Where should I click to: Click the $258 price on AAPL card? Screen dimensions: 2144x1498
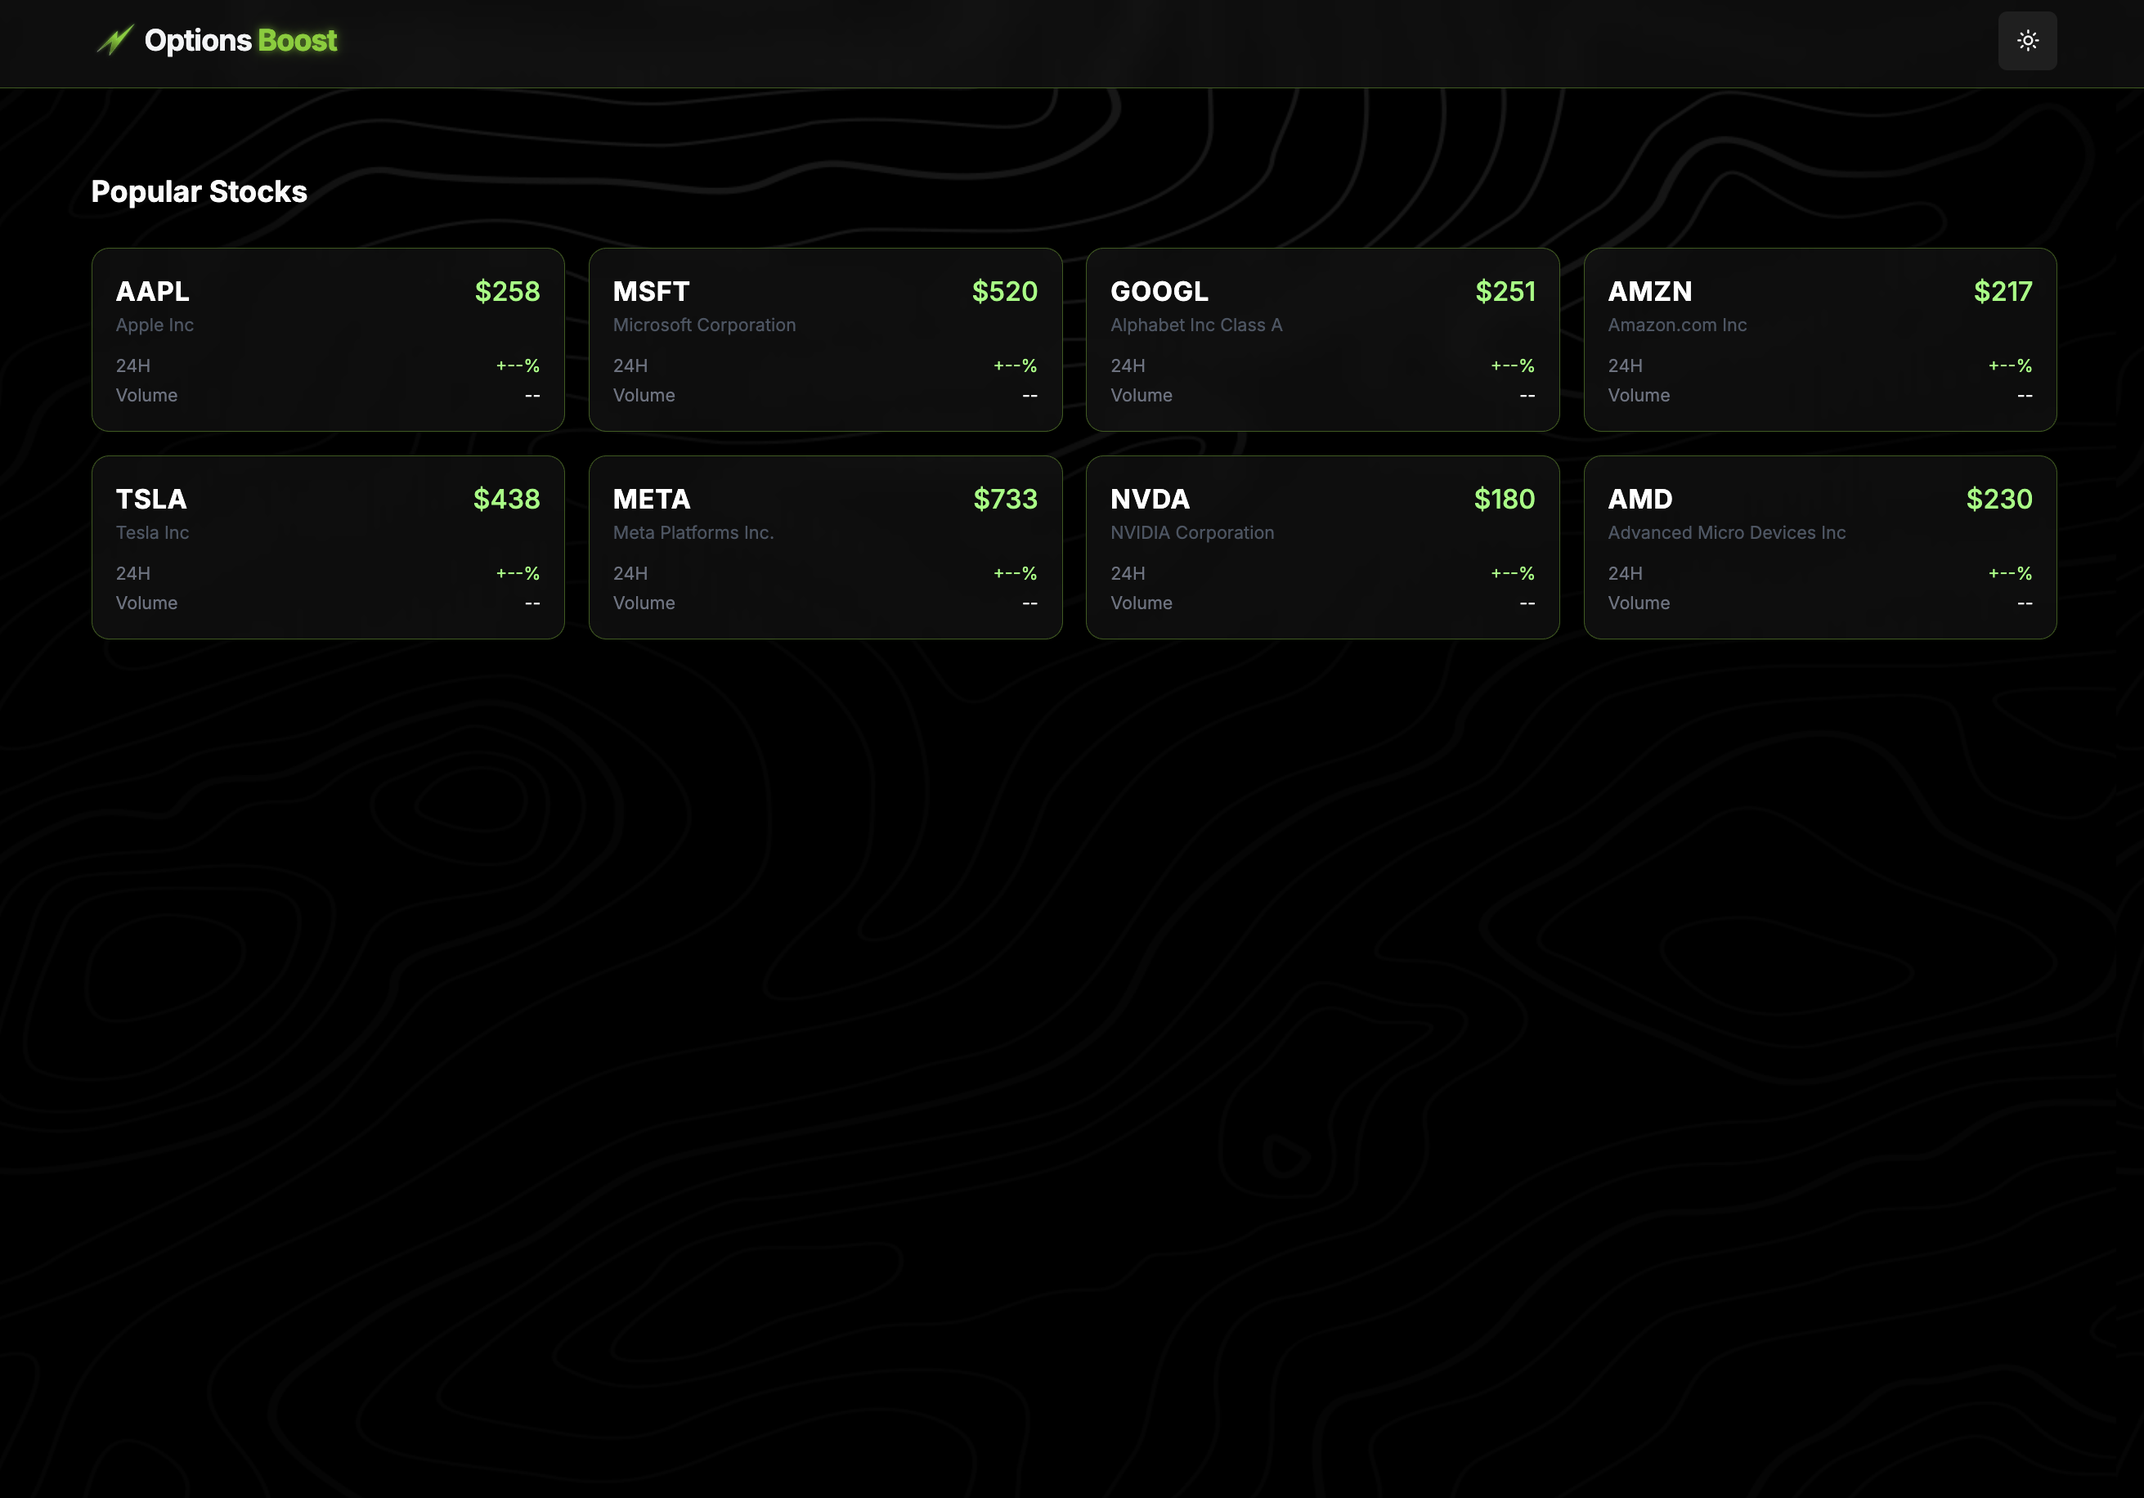[507, 291]
